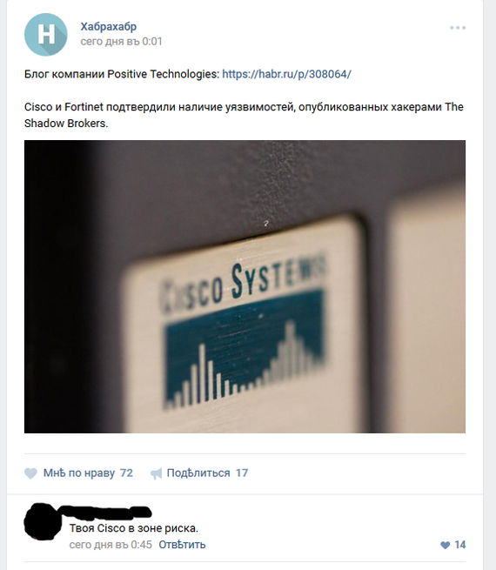This screenshot has width=496, height=570.
Task: View the 17 shares count
Action: [x=242, y=473]
